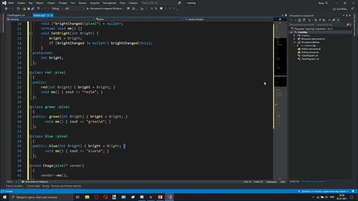
Task: Click the Visual Studio taskbar icon
Action: [169, 197]
